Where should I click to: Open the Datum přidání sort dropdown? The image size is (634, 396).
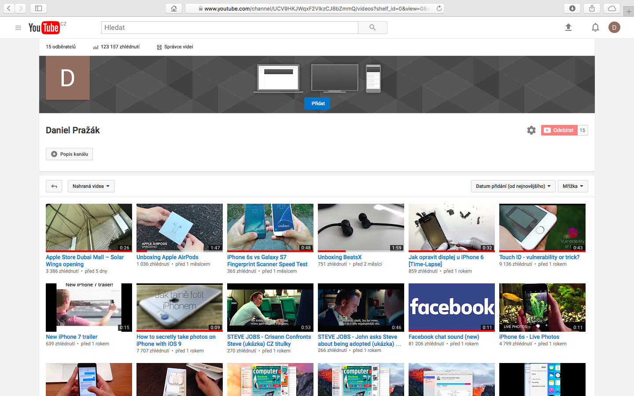[x=513, y=186]
